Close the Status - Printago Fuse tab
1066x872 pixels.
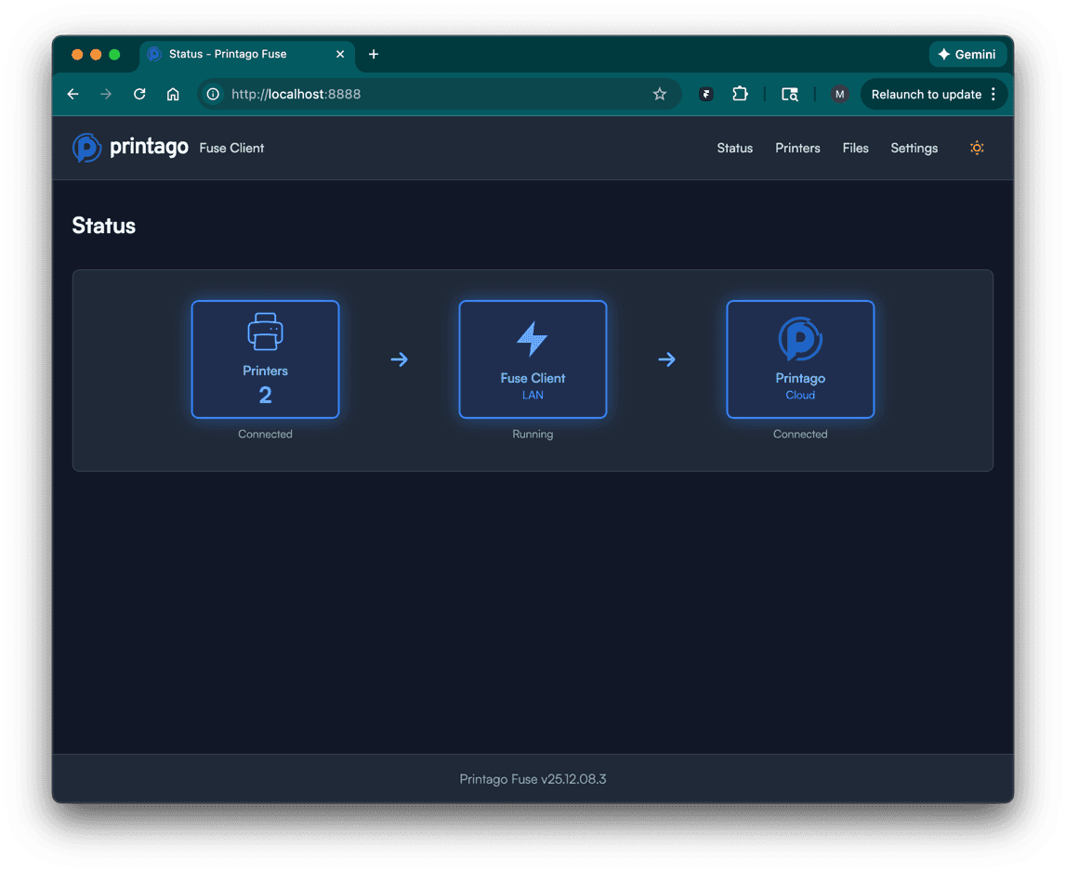click(340, 55)
